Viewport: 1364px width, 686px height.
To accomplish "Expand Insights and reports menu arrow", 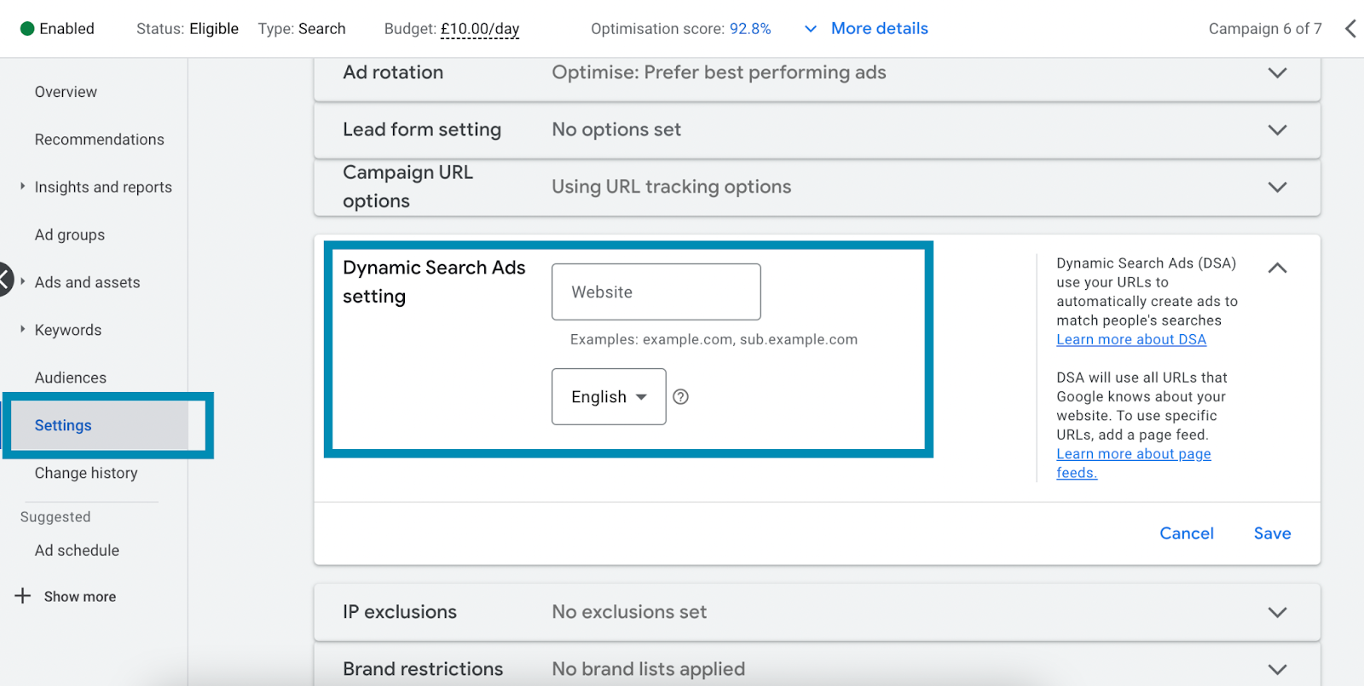I will point(23,186).
